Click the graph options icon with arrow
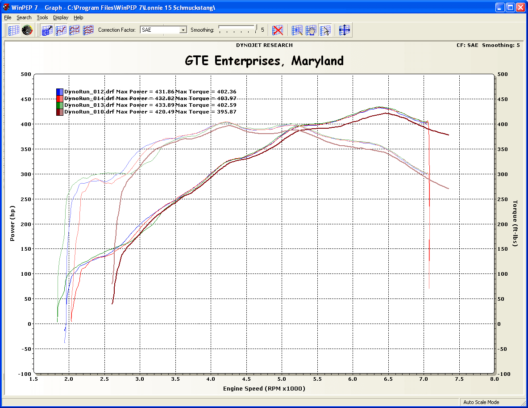Image resolution: width=528 pixels, height=408 pixels. (47, 30)
